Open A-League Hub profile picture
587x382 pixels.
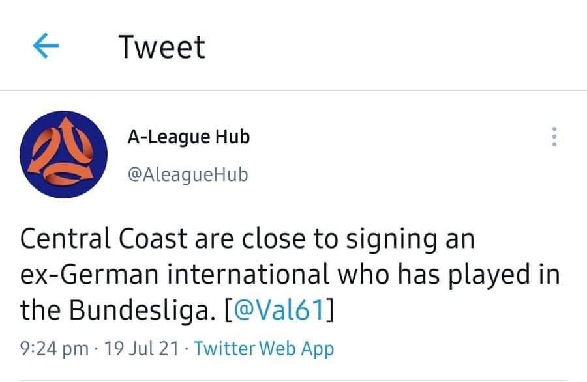64,154
